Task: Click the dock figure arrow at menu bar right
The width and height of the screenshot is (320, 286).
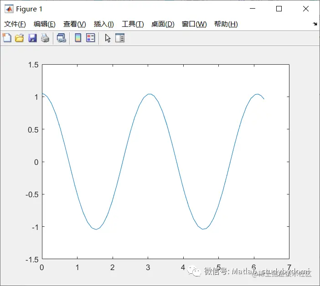Action: (x=315, y=24)
